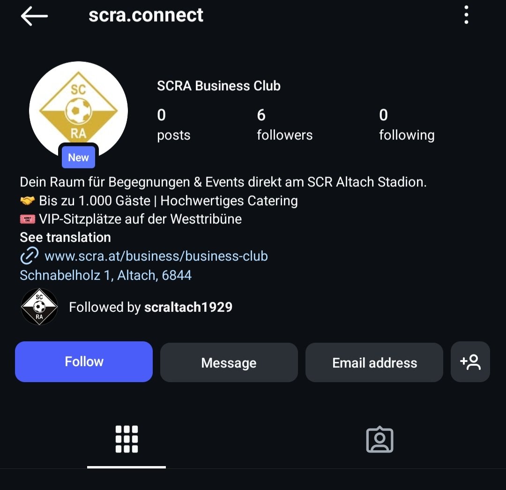
Task: Click the Message button
Action: point(229,362)
